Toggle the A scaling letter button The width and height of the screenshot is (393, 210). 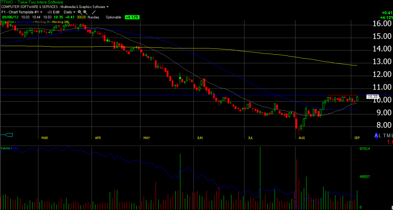(376, 135)
